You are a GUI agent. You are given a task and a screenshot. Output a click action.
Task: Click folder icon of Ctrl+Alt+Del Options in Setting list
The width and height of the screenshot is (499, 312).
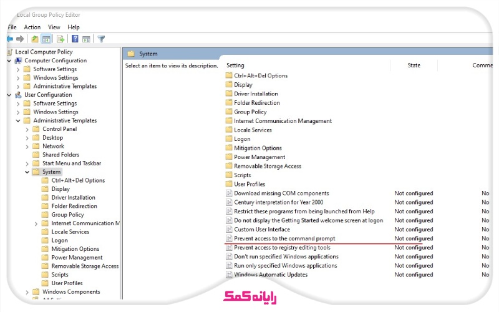pyautogui.click(x=229, y=76)
